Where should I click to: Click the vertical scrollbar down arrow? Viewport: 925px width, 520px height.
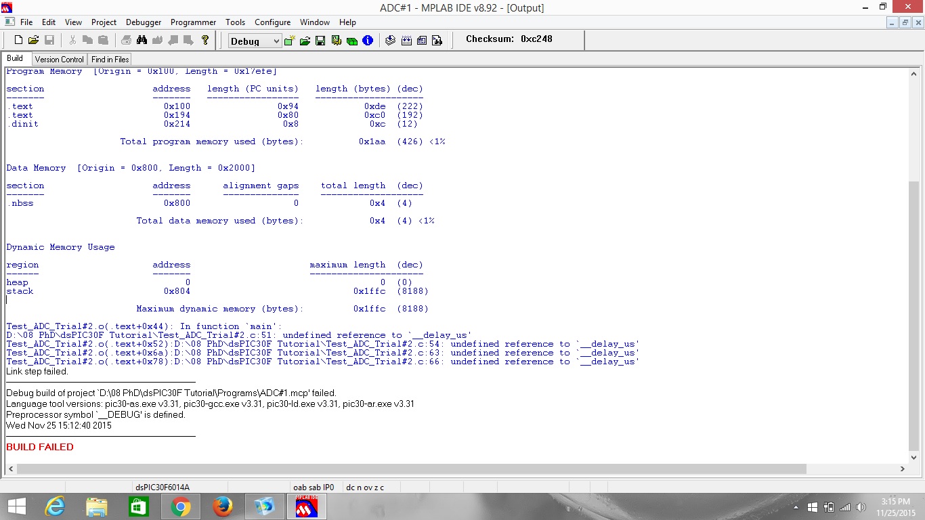pyautogui.click(x=914, y=457)
